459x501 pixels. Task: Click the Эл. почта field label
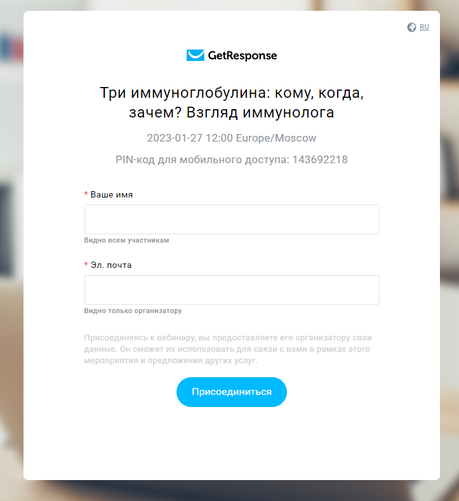coord(111,265)
